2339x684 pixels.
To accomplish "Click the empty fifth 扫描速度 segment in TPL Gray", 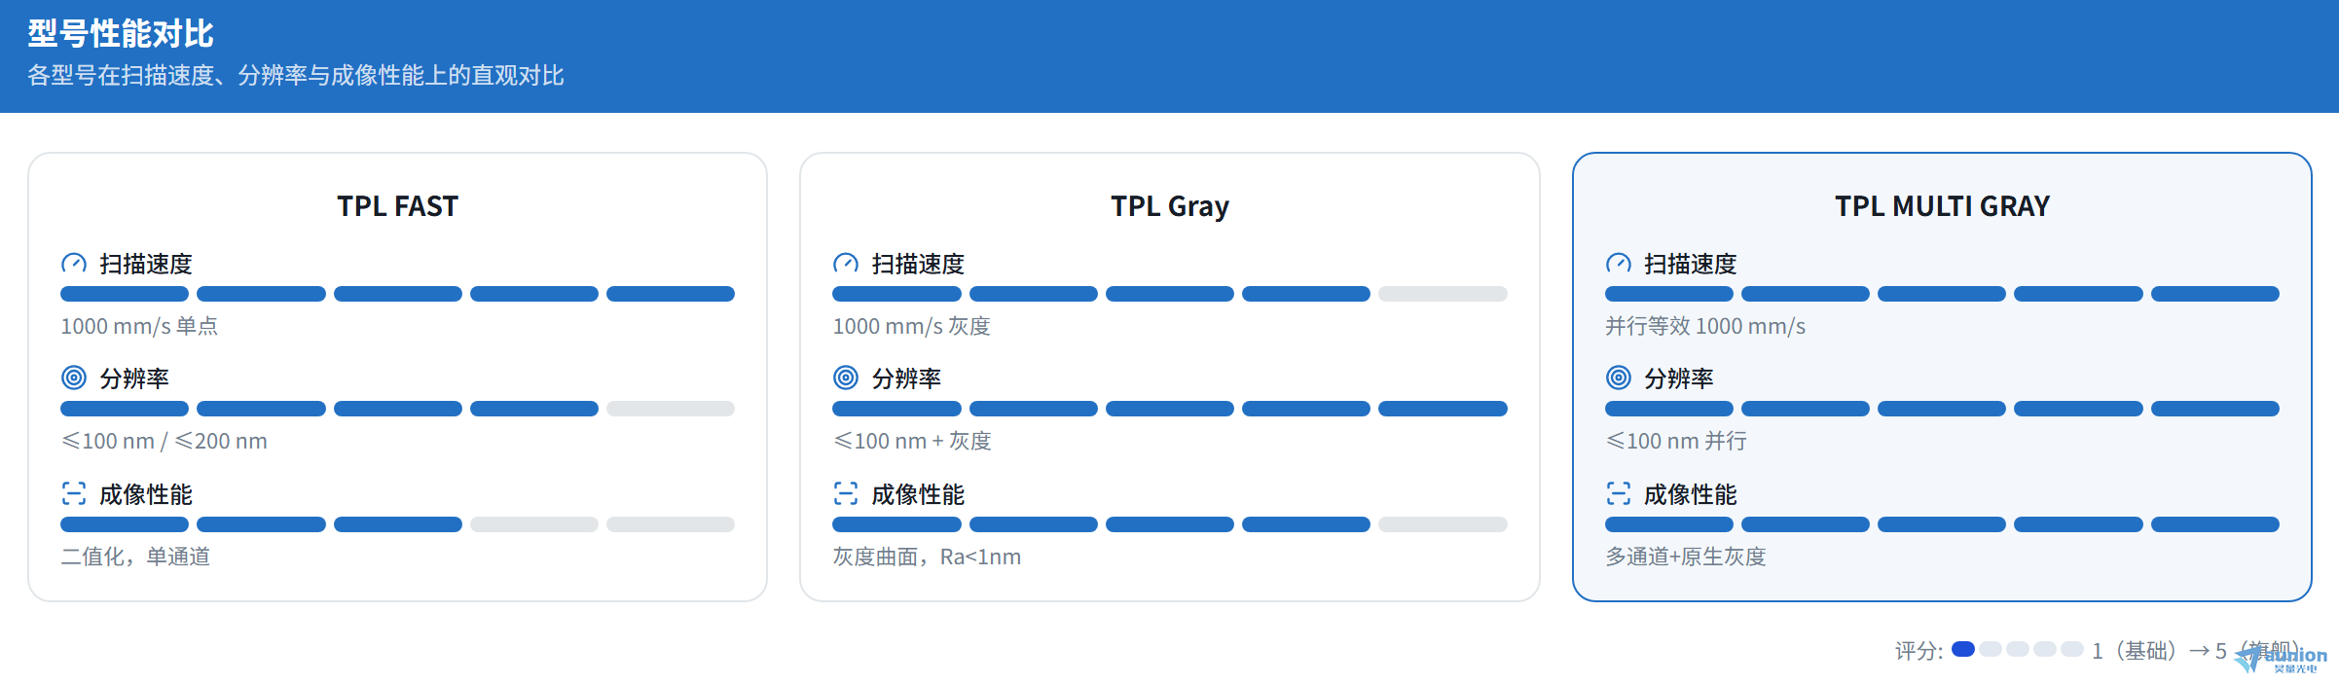I will click(x=1443, y=294).
